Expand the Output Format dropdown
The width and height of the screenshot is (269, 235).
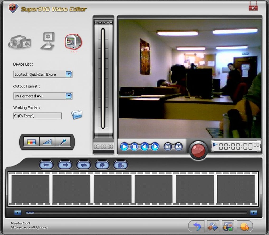pyautogui.click(x=69, y=96)
